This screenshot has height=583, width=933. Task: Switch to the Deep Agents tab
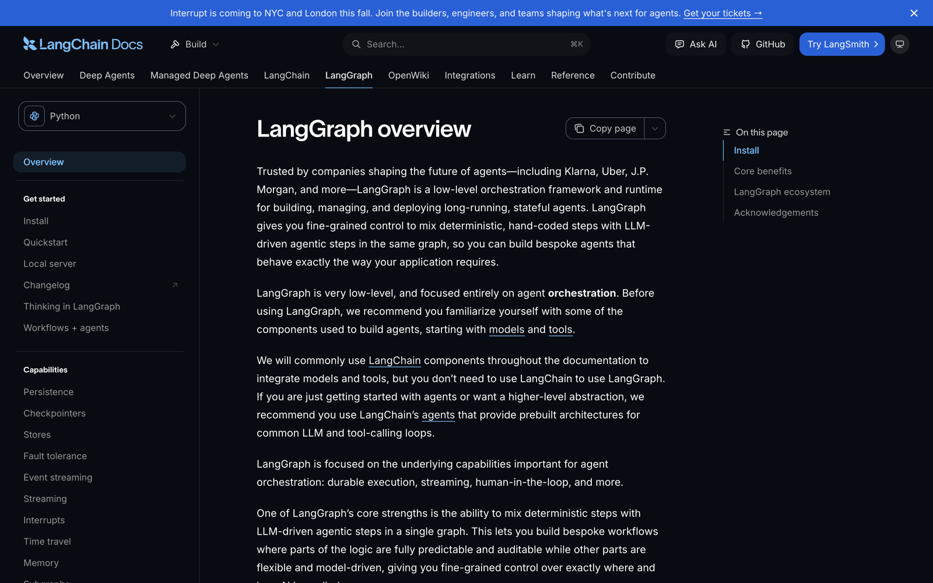[x=107, y=75]
